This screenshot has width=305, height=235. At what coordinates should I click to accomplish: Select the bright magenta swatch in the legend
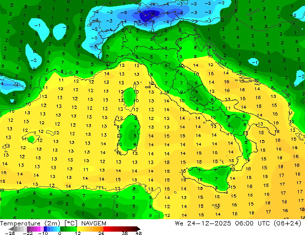tap(38, 229)
